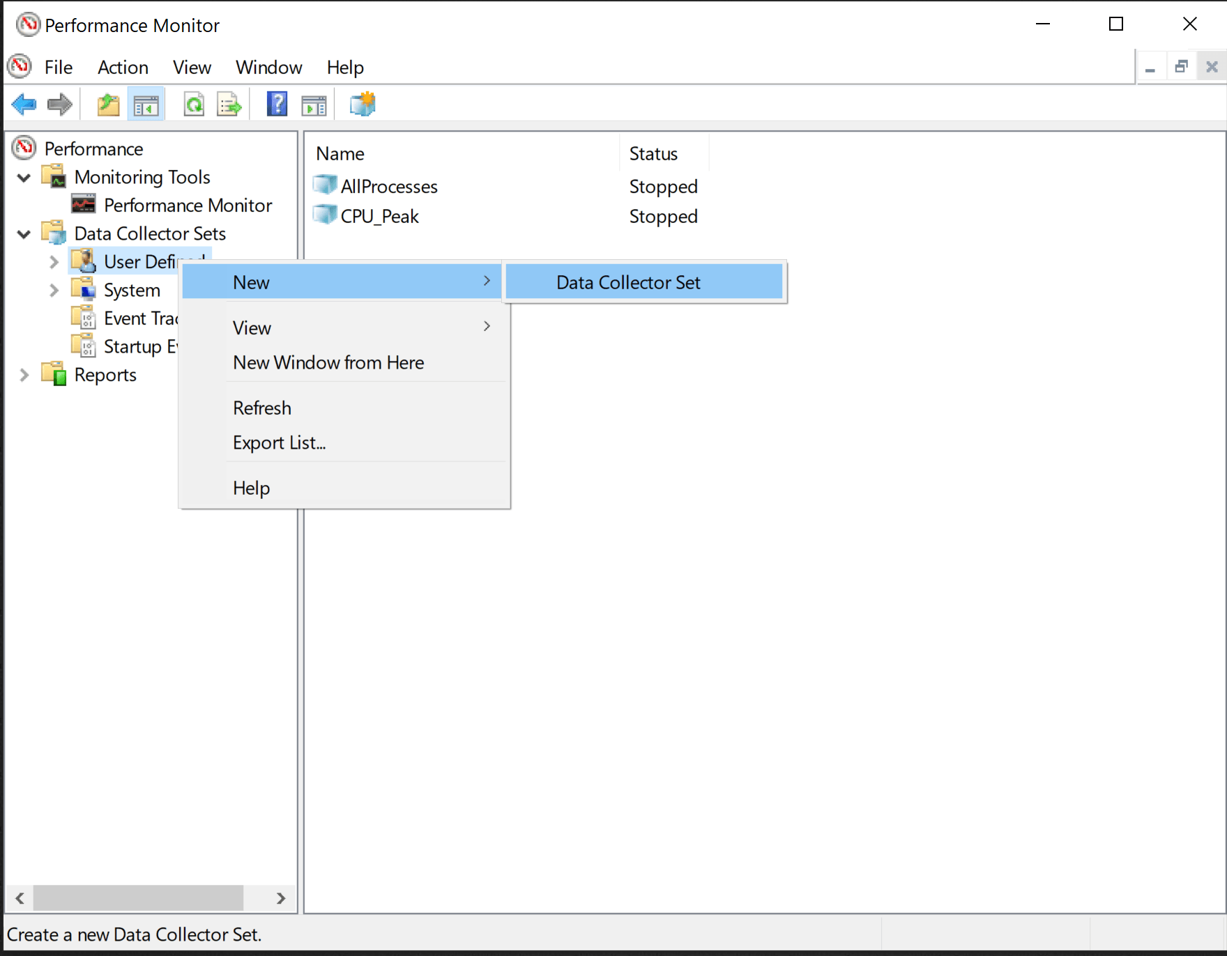Collapse the Monitoring Tools tree node
This screenshot has width=1227, height=956.
click(24, 178)
